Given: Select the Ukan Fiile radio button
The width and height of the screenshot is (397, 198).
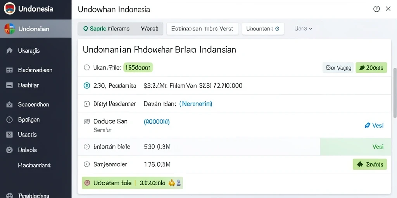Looking at the screenshot, I should (x=86, y=67).
